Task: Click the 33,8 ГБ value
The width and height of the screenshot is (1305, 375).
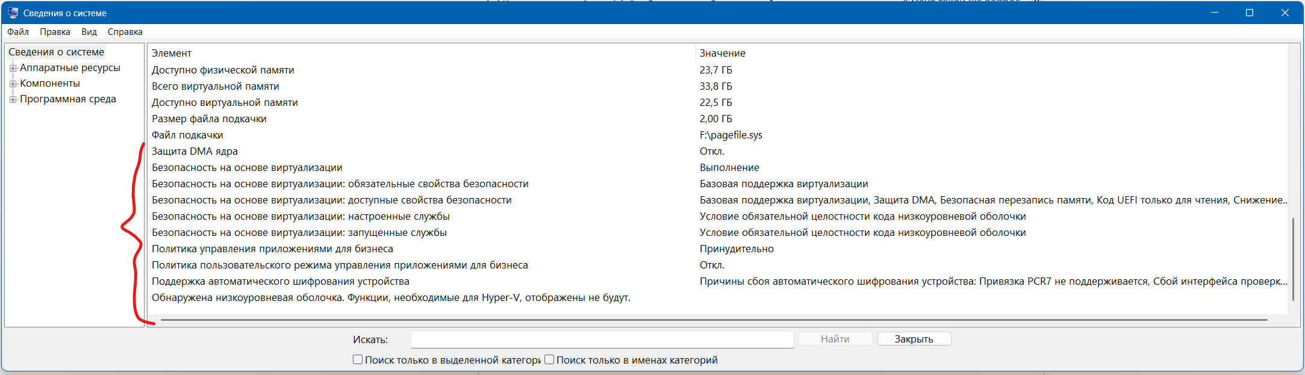Action: tap(716, 86)
